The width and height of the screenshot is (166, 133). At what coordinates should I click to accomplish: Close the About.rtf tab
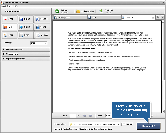coord(153,18)
